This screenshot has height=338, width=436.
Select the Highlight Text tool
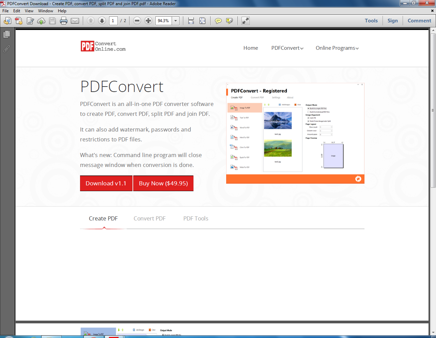[x=228, y=21]
